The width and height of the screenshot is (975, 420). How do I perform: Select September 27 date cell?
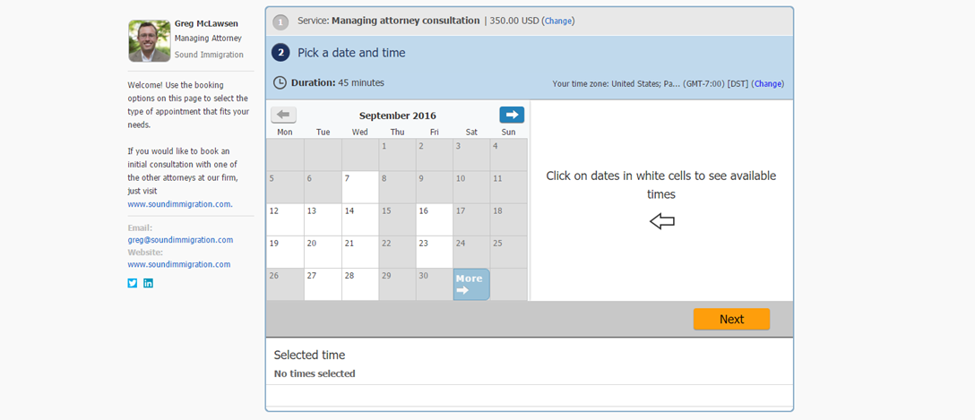[323, 285]
